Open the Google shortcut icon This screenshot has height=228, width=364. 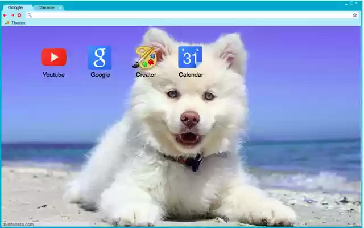click(100, 58)
